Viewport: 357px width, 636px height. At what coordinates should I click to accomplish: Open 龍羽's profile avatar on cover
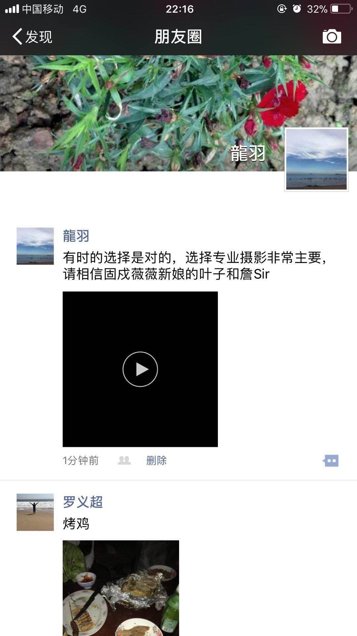[316, 159]
